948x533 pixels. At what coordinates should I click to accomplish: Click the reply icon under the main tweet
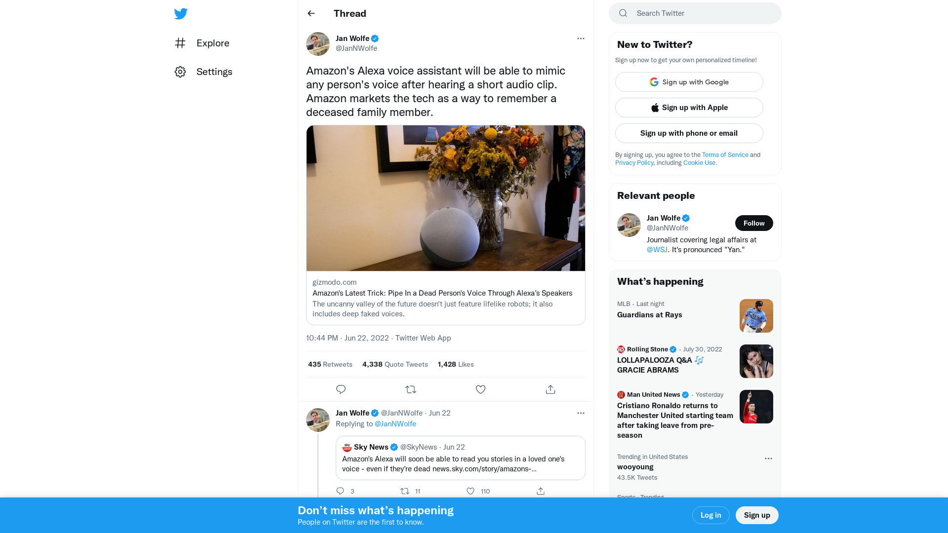pos(341,389)
